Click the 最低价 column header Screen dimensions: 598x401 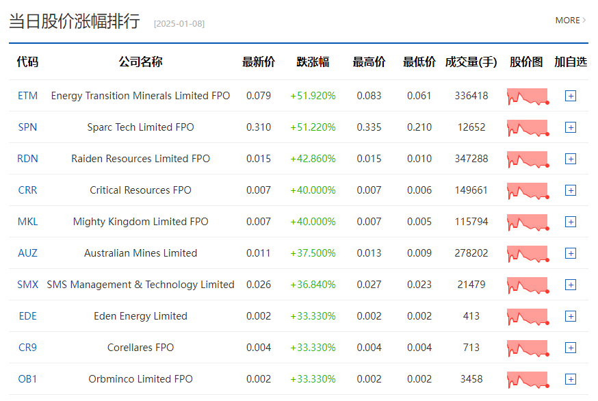click(x=419, y=62)
